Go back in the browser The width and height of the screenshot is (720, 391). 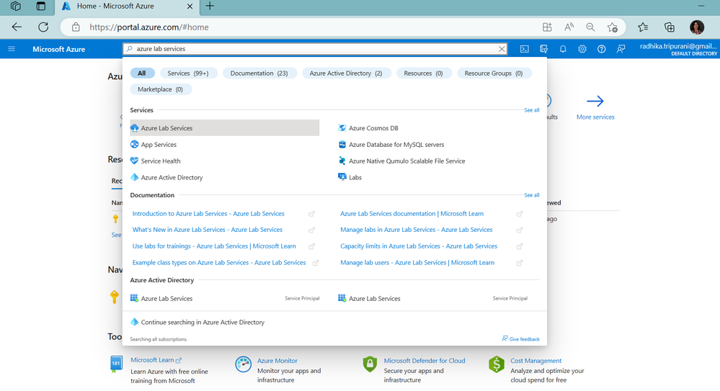click(x=17, y=27)
